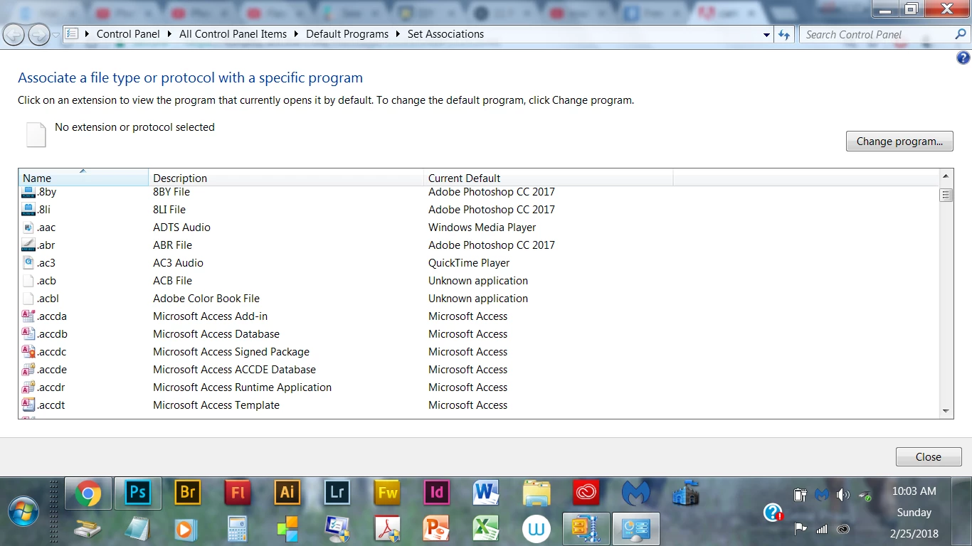
Task: Open Microsoft Word from the taskbar
Action: (487, 493)
